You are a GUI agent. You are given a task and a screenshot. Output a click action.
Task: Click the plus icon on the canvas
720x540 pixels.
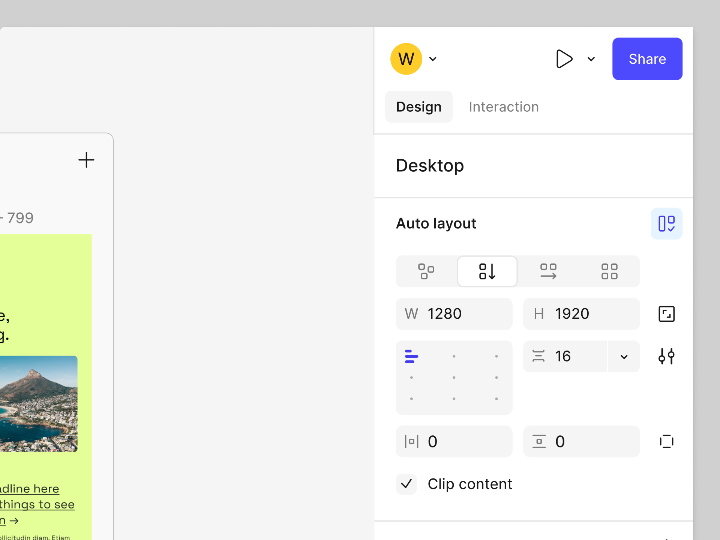(86, 160)
